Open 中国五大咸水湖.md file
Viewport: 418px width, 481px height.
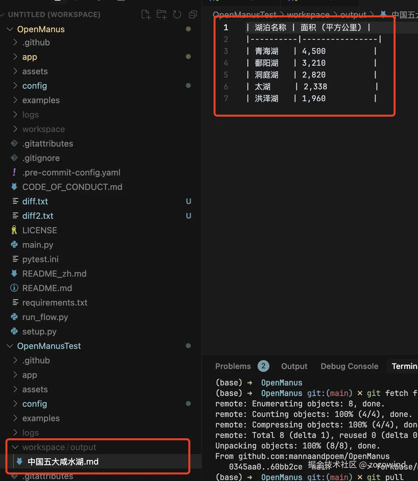pos(63,462)
